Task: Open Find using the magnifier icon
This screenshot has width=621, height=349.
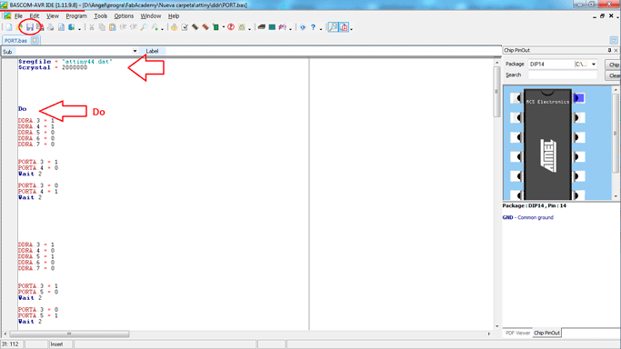Action: (144, 27)
